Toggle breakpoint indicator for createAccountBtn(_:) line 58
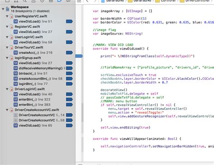The height and width of the screenshot is (165, 214). [x=70, y=78]
